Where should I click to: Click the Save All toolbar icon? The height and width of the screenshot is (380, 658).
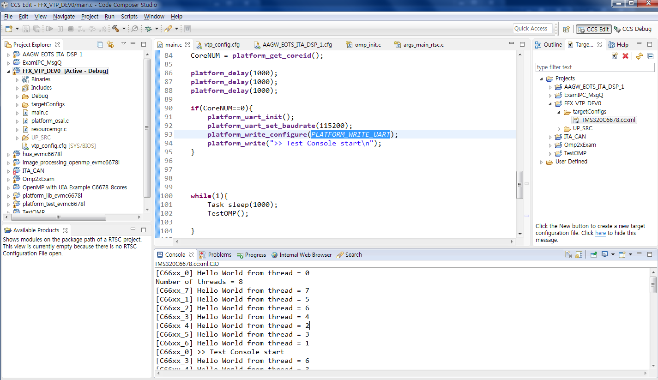click(36, 29)
